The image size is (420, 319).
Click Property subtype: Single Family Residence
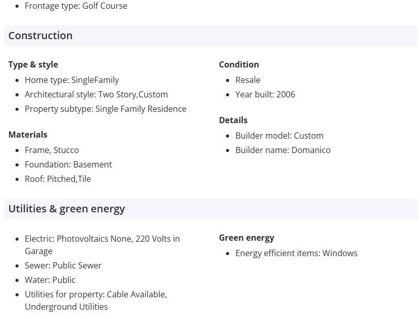click(x=105, y=109)
